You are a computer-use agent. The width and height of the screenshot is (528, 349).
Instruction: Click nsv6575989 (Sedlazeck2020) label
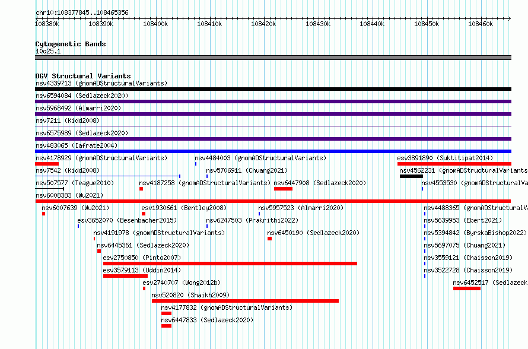click(82, 133)
